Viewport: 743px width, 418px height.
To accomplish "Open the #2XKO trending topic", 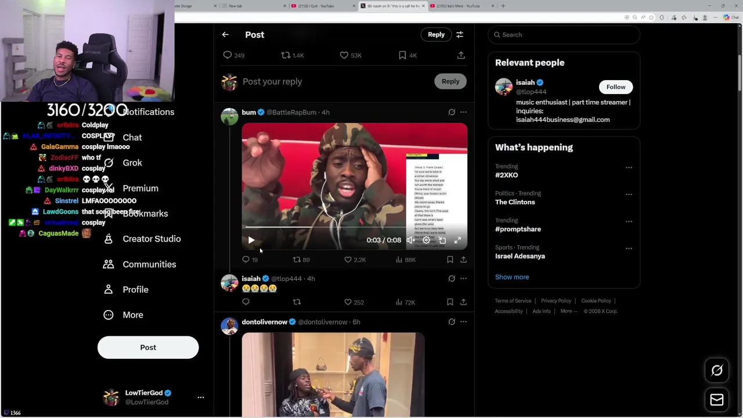I will (507, 175).
